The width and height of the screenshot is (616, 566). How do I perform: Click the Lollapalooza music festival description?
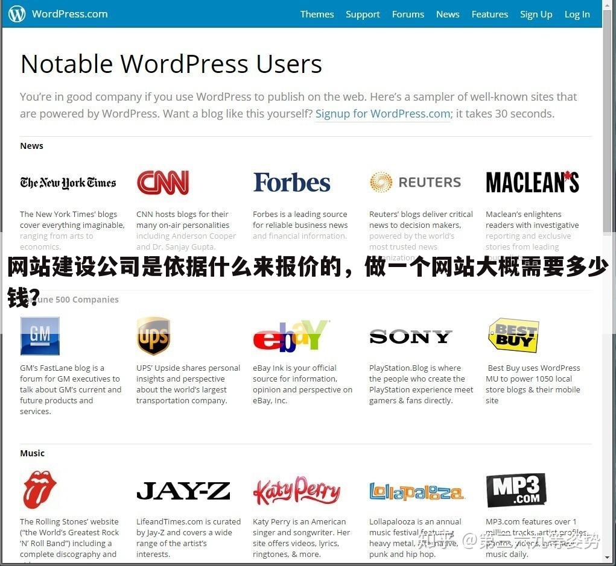pos(415,538)
